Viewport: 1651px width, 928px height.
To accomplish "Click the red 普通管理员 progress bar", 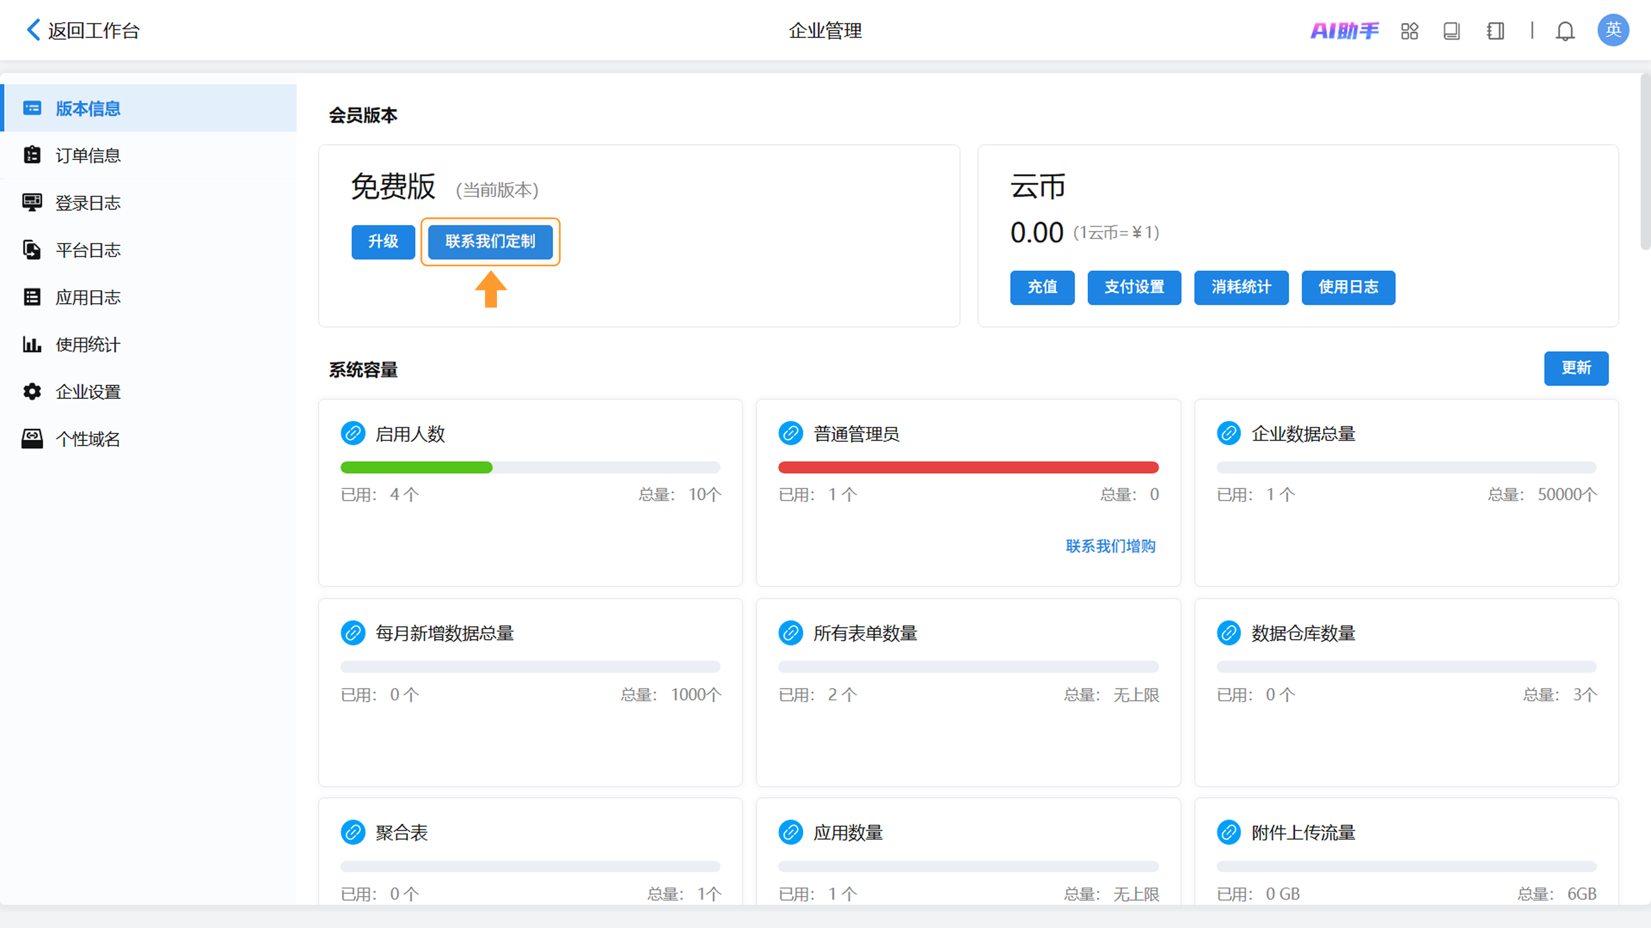I will tap(968, 467).
